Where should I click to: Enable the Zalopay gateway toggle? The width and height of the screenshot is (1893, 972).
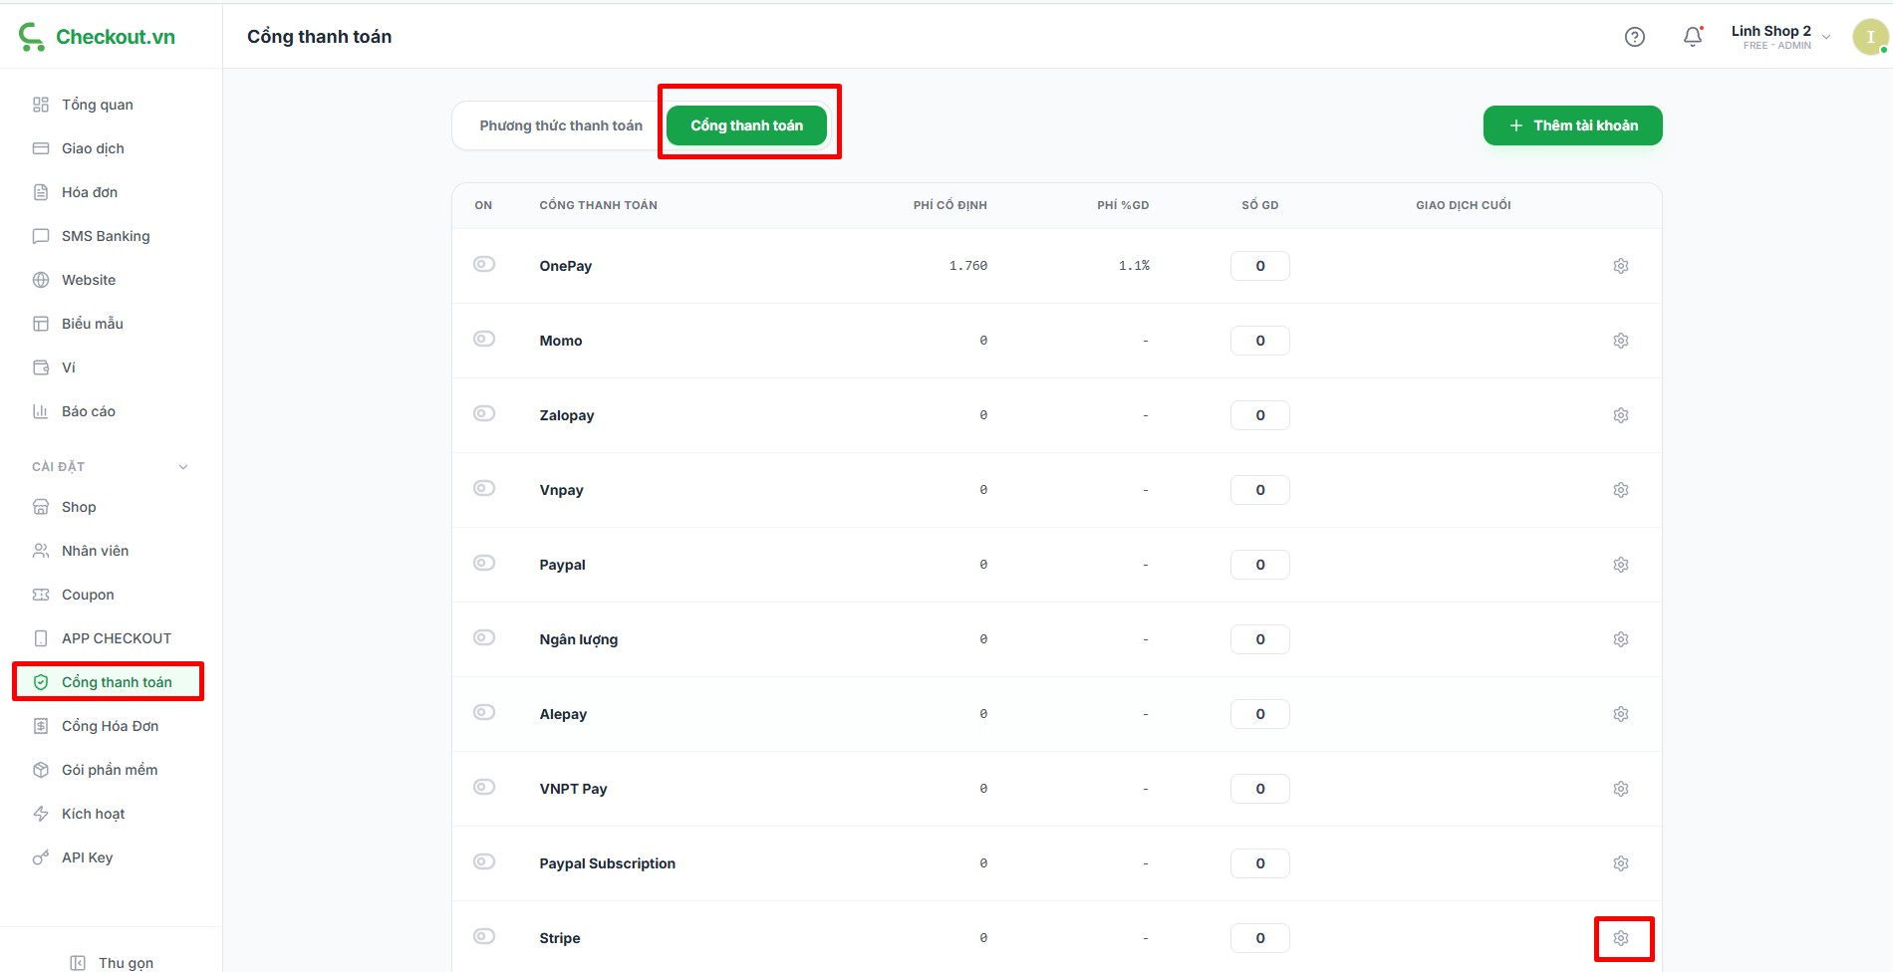(484, 414)
